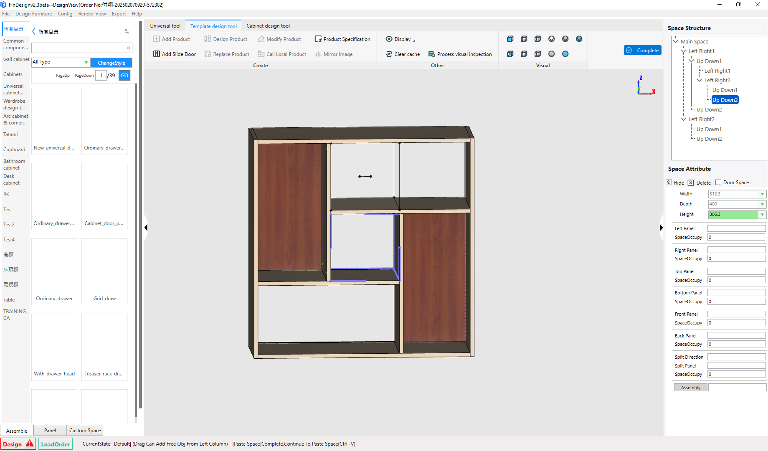Click the LoadOrder button
Viewport: 768px width, 451px height.
(56, 444)
